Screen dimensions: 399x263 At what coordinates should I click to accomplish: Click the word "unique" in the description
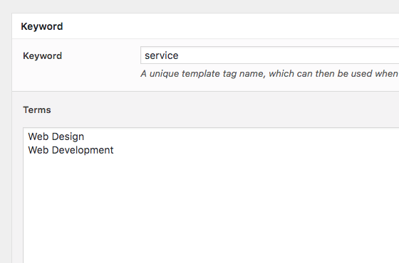tap(164, 74)
